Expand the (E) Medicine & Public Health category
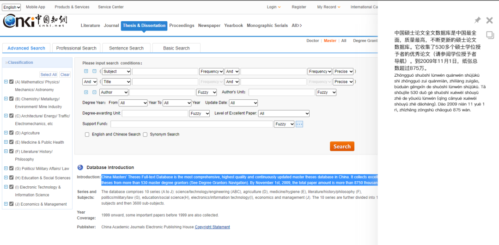Viewport: 499px width, 245px height. (6, 142)
